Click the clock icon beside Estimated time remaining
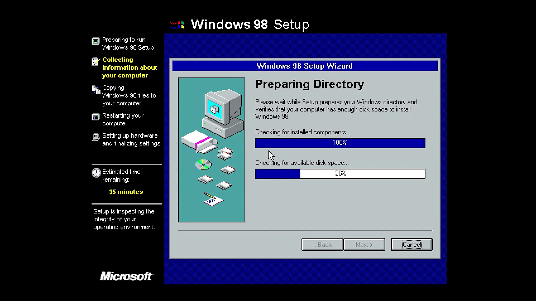Image resolution: width=536 pixels, height=301 pixels. [96, 173]
